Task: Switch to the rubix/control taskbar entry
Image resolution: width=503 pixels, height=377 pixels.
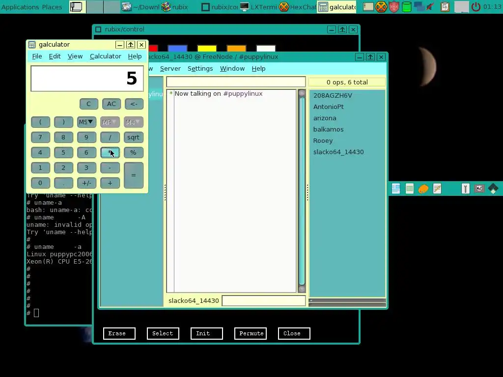Action: click(220, 7)
